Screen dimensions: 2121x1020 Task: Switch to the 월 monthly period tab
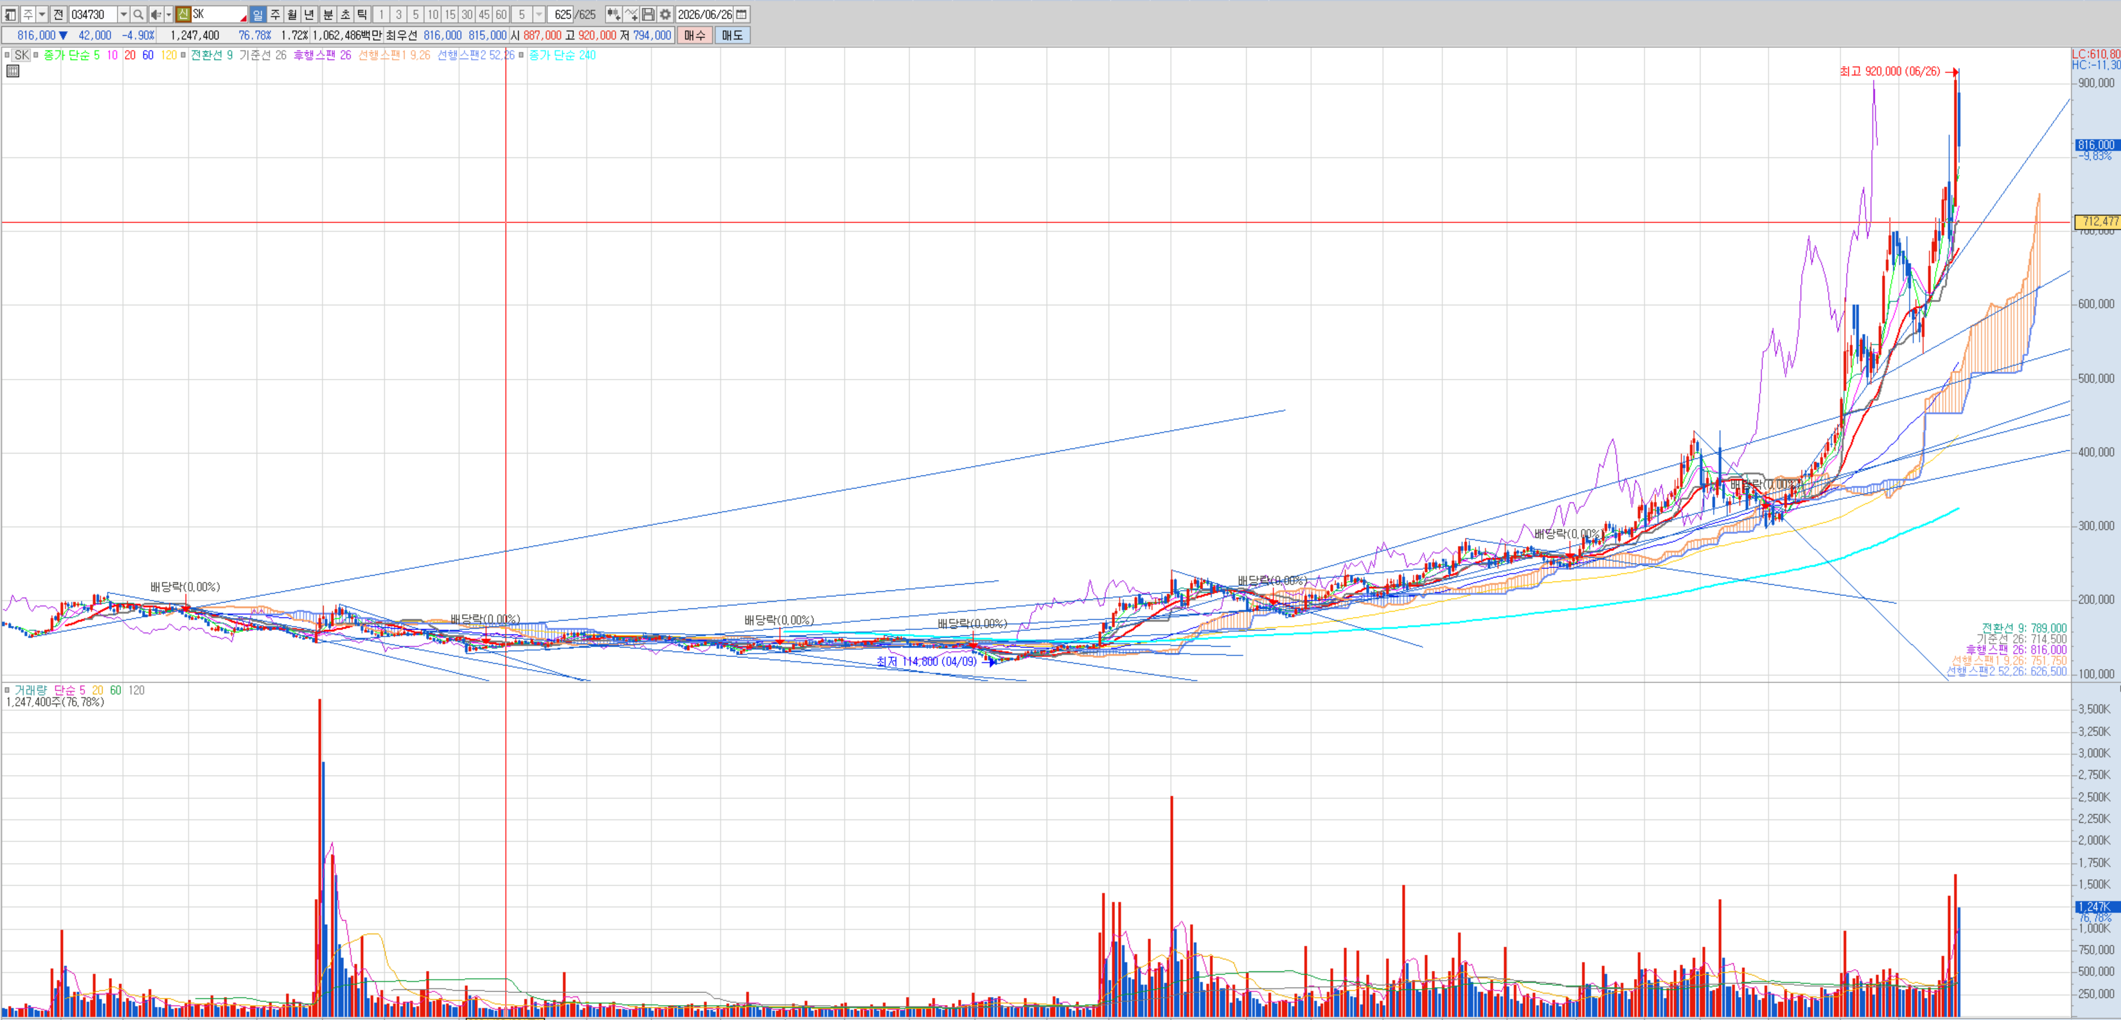pos(292,15)
